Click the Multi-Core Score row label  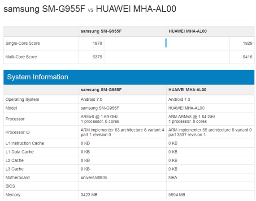(x=21, y=57)
